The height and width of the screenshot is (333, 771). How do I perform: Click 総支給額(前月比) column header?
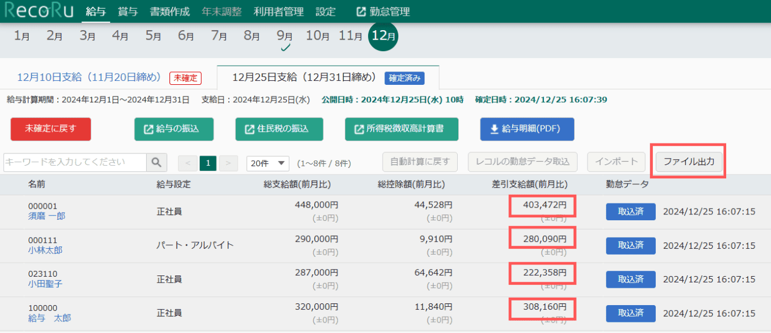pyautogui.click(x=297, y=184)
